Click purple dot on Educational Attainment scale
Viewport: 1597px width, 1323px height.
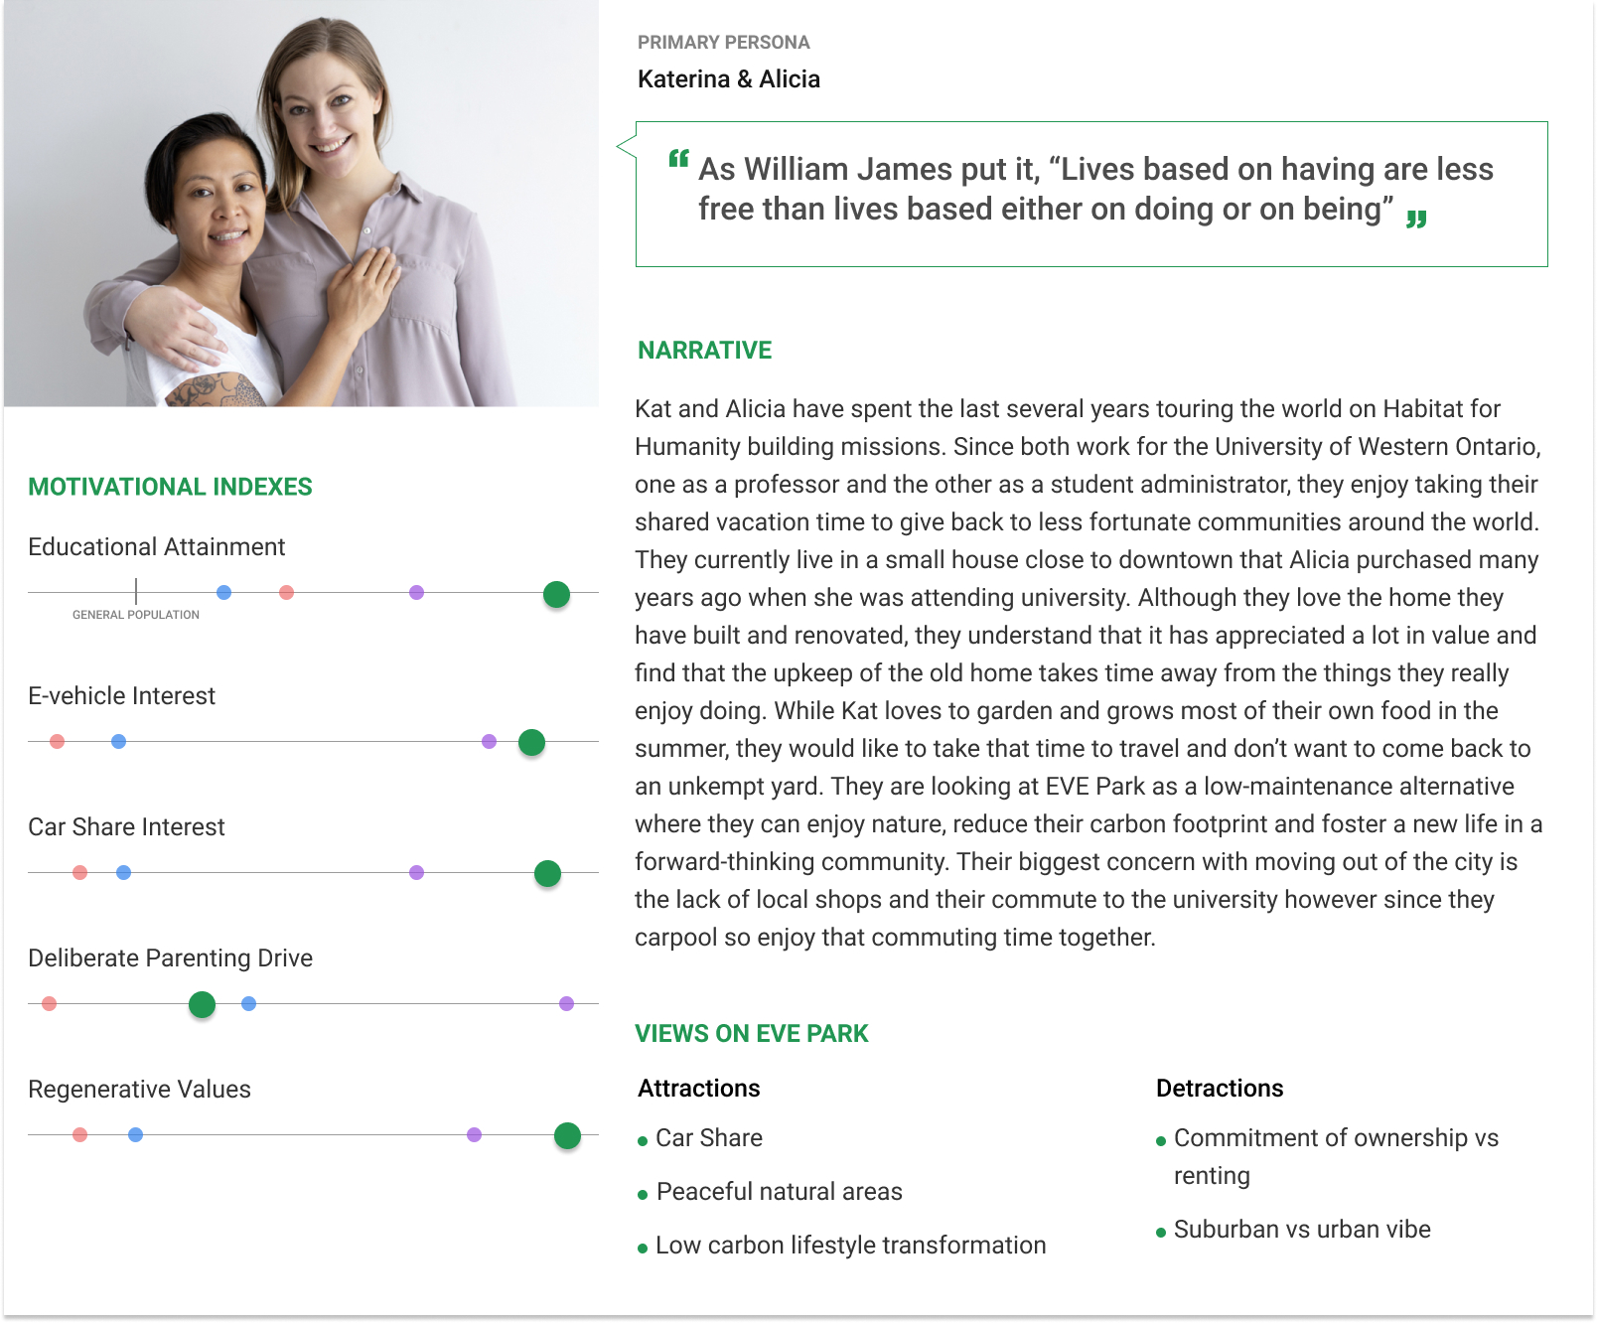click(x=416, y=593)
